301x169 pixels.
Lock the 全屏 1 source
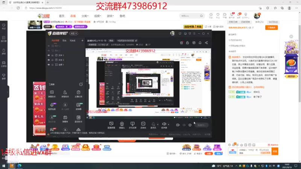pos(52,65)
